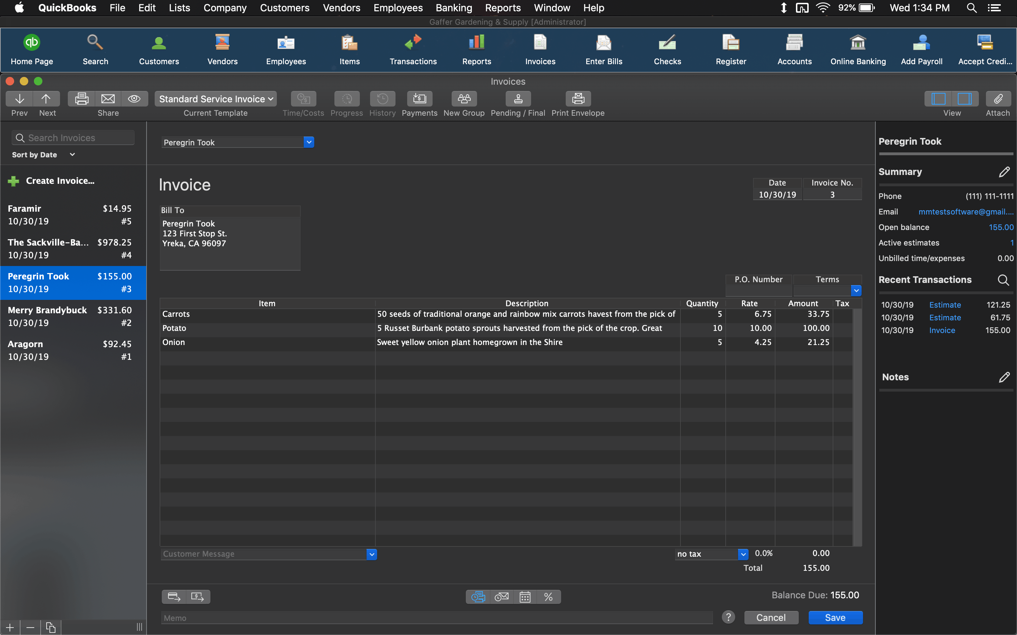The width and height of the screenshot is (1017, 635).
Task: Click the Search Invoices field
Action: [x=73, y=138]
